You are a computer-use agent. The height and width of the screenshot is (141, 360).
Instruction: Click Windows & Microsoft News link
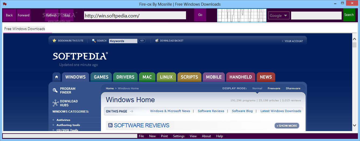170,111
